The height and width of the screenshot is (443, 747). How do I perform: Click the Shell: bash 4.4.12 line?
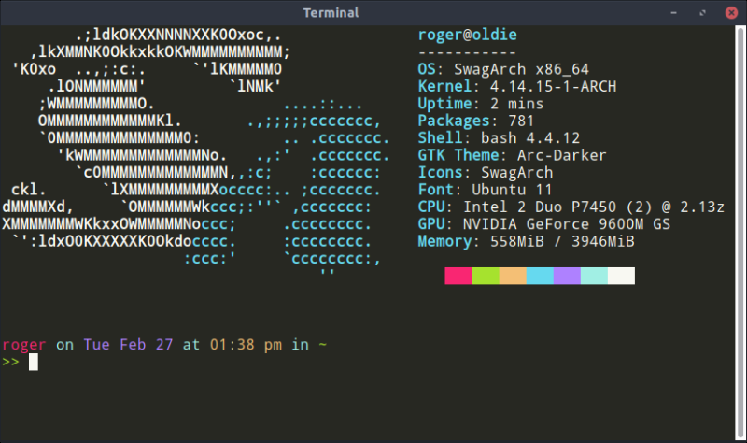499,137
